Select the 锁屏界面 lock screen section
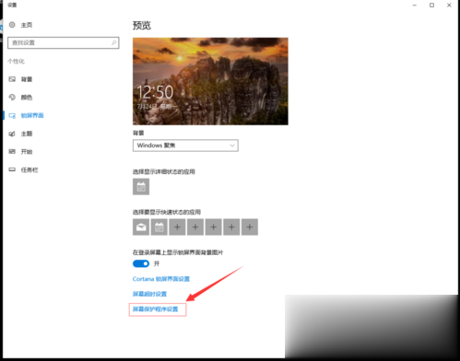Screen dimensions: 460x361 point(26,115)
